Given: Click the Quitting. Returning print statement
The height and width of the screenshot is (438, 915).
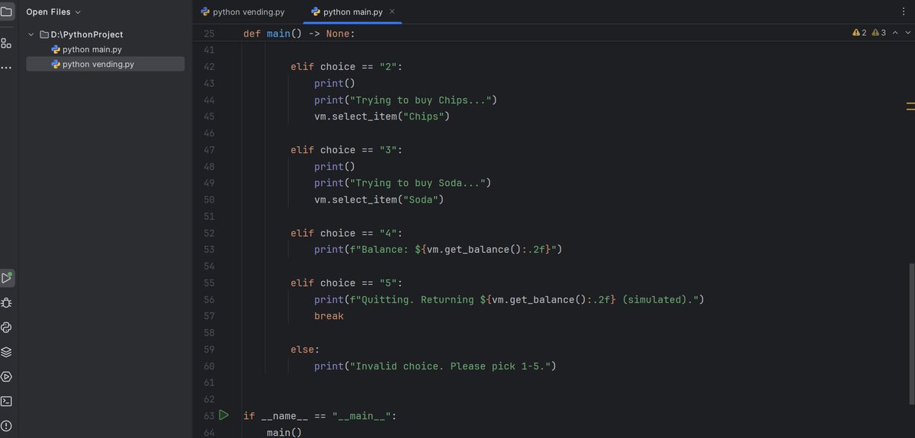Looking at the screenshot, I should [509, 299].
